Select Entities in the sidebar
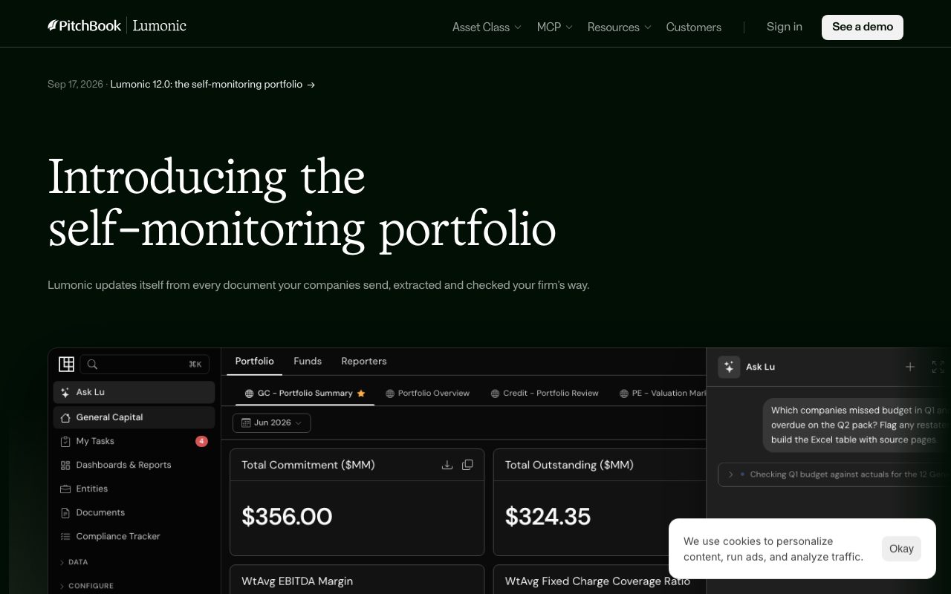This screenshot has height=594, width=951. point(134,489)
